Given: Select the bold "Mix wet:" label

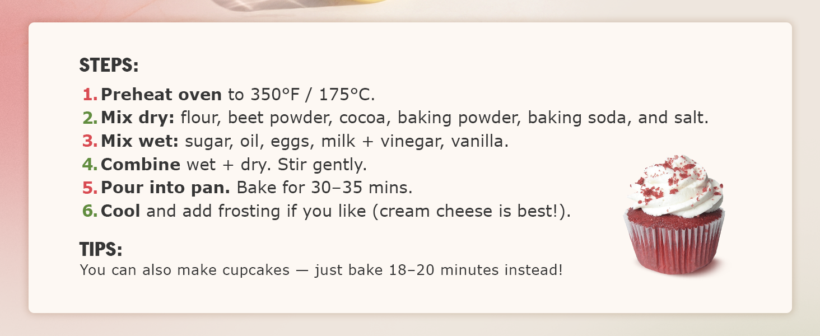Looking at the screenshot, I should 139,142.
